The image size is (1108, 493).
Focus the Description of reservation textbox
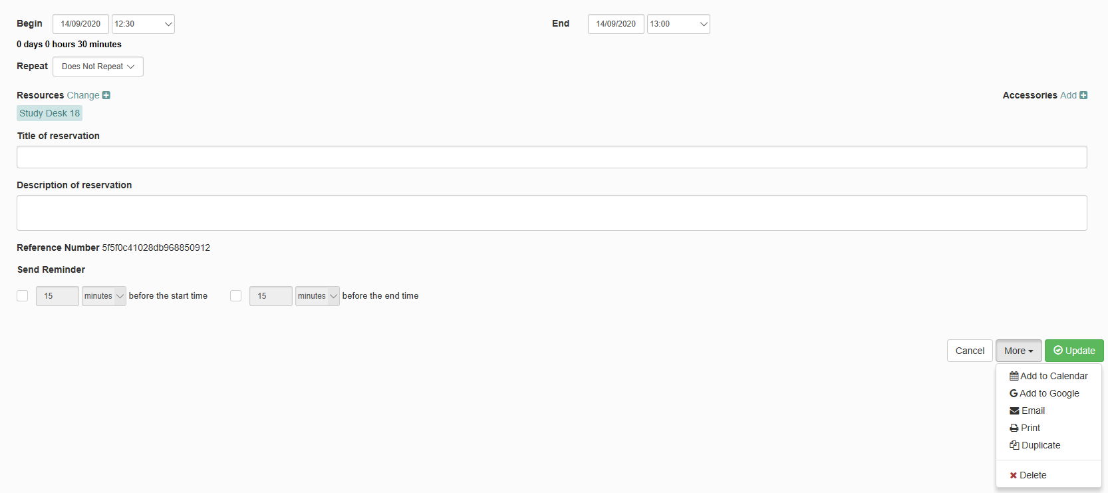click(552, 213)
